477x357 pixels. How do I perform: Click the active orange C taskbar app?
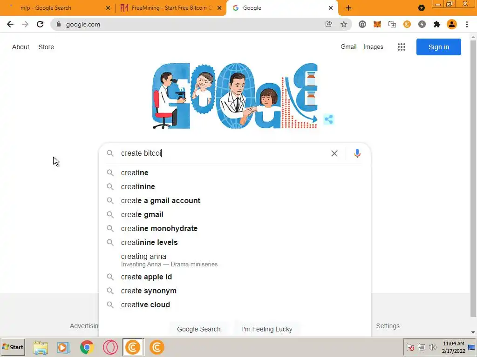pos(133,347)
